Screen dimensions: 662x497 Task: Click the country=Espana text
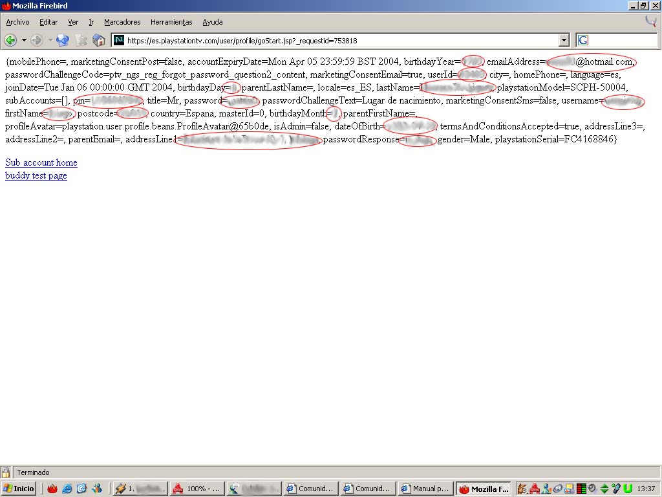point(182,113)
